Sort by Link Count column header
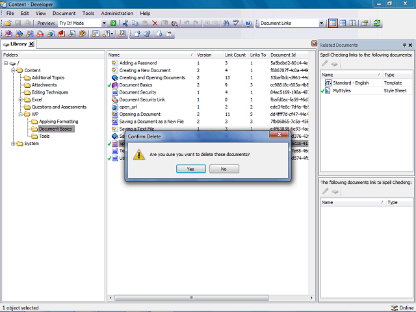The image size is (416, 312). [235, 55]
